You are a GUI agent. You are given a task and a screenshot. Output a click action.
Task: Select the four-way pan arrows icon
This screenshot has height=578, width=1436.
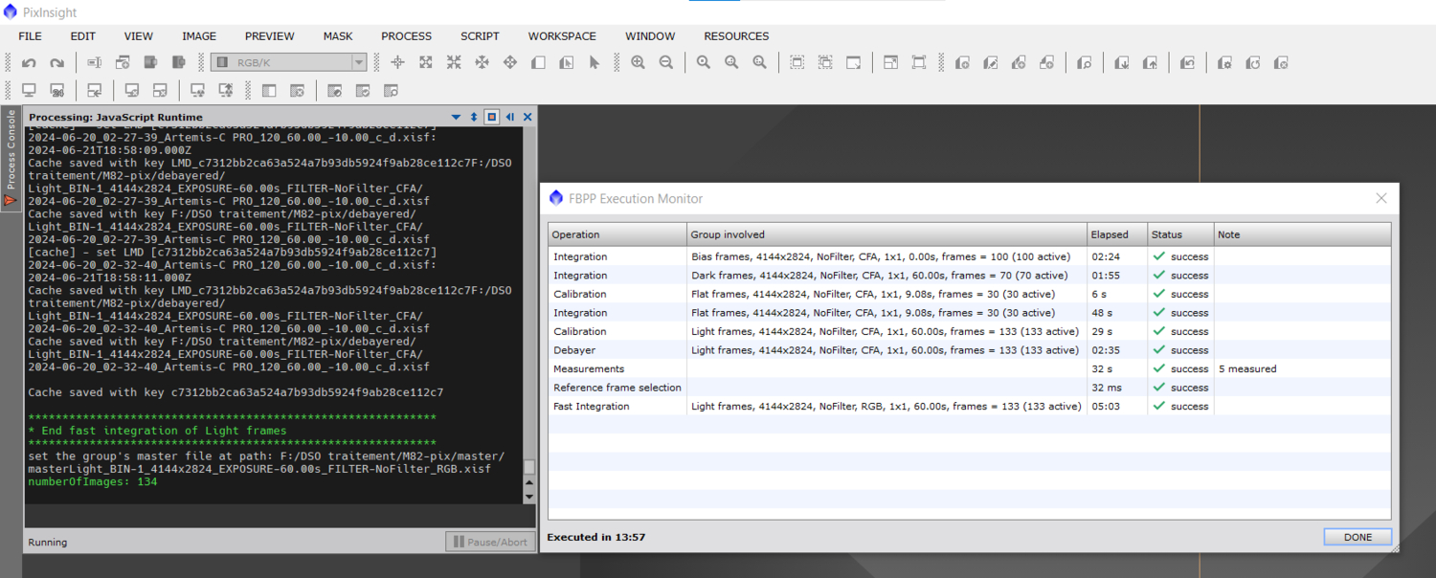click(x=482, y=63)
